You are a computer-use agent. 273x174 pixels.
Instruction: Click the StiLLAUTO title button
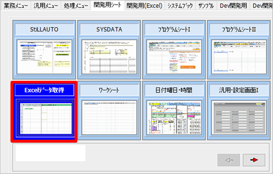tap(44, 29)
